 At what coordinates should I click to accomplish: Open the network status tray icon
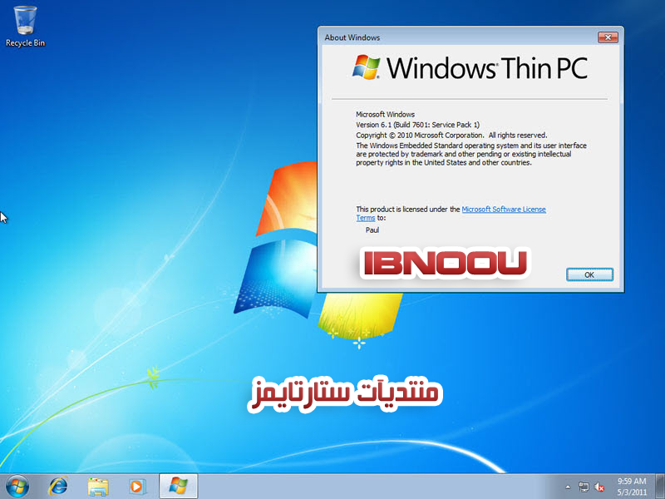[584, 487]
